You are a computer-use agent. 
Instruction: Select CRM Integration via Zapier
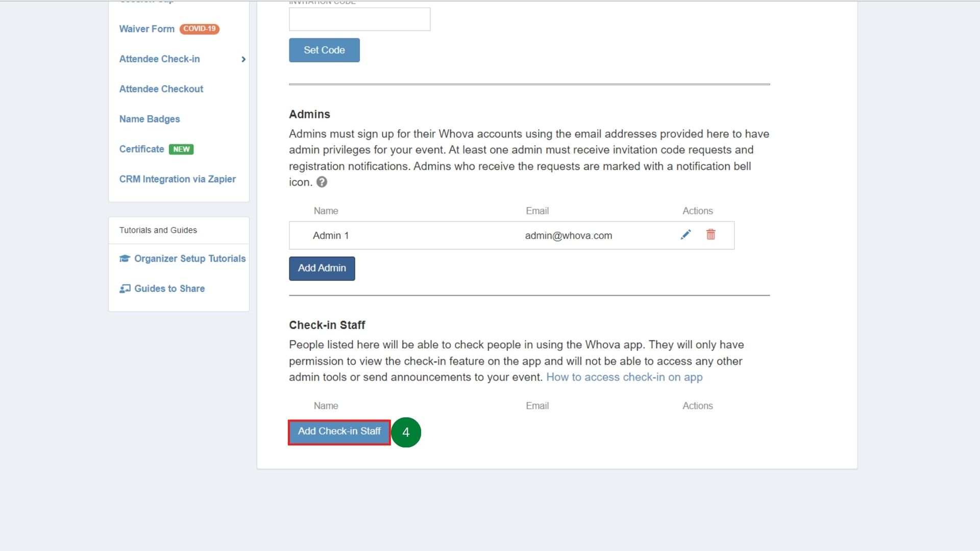coord(178,179)
